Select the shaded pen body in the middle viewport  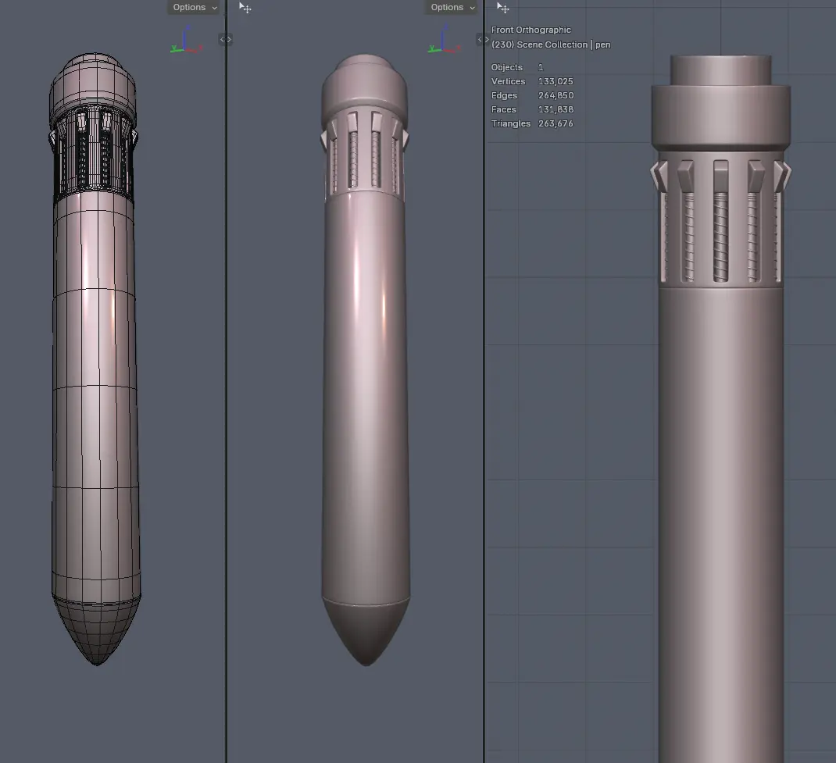[366, 390]
